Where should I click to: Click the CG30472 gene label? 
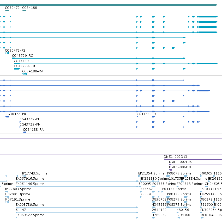coord(12,8)
